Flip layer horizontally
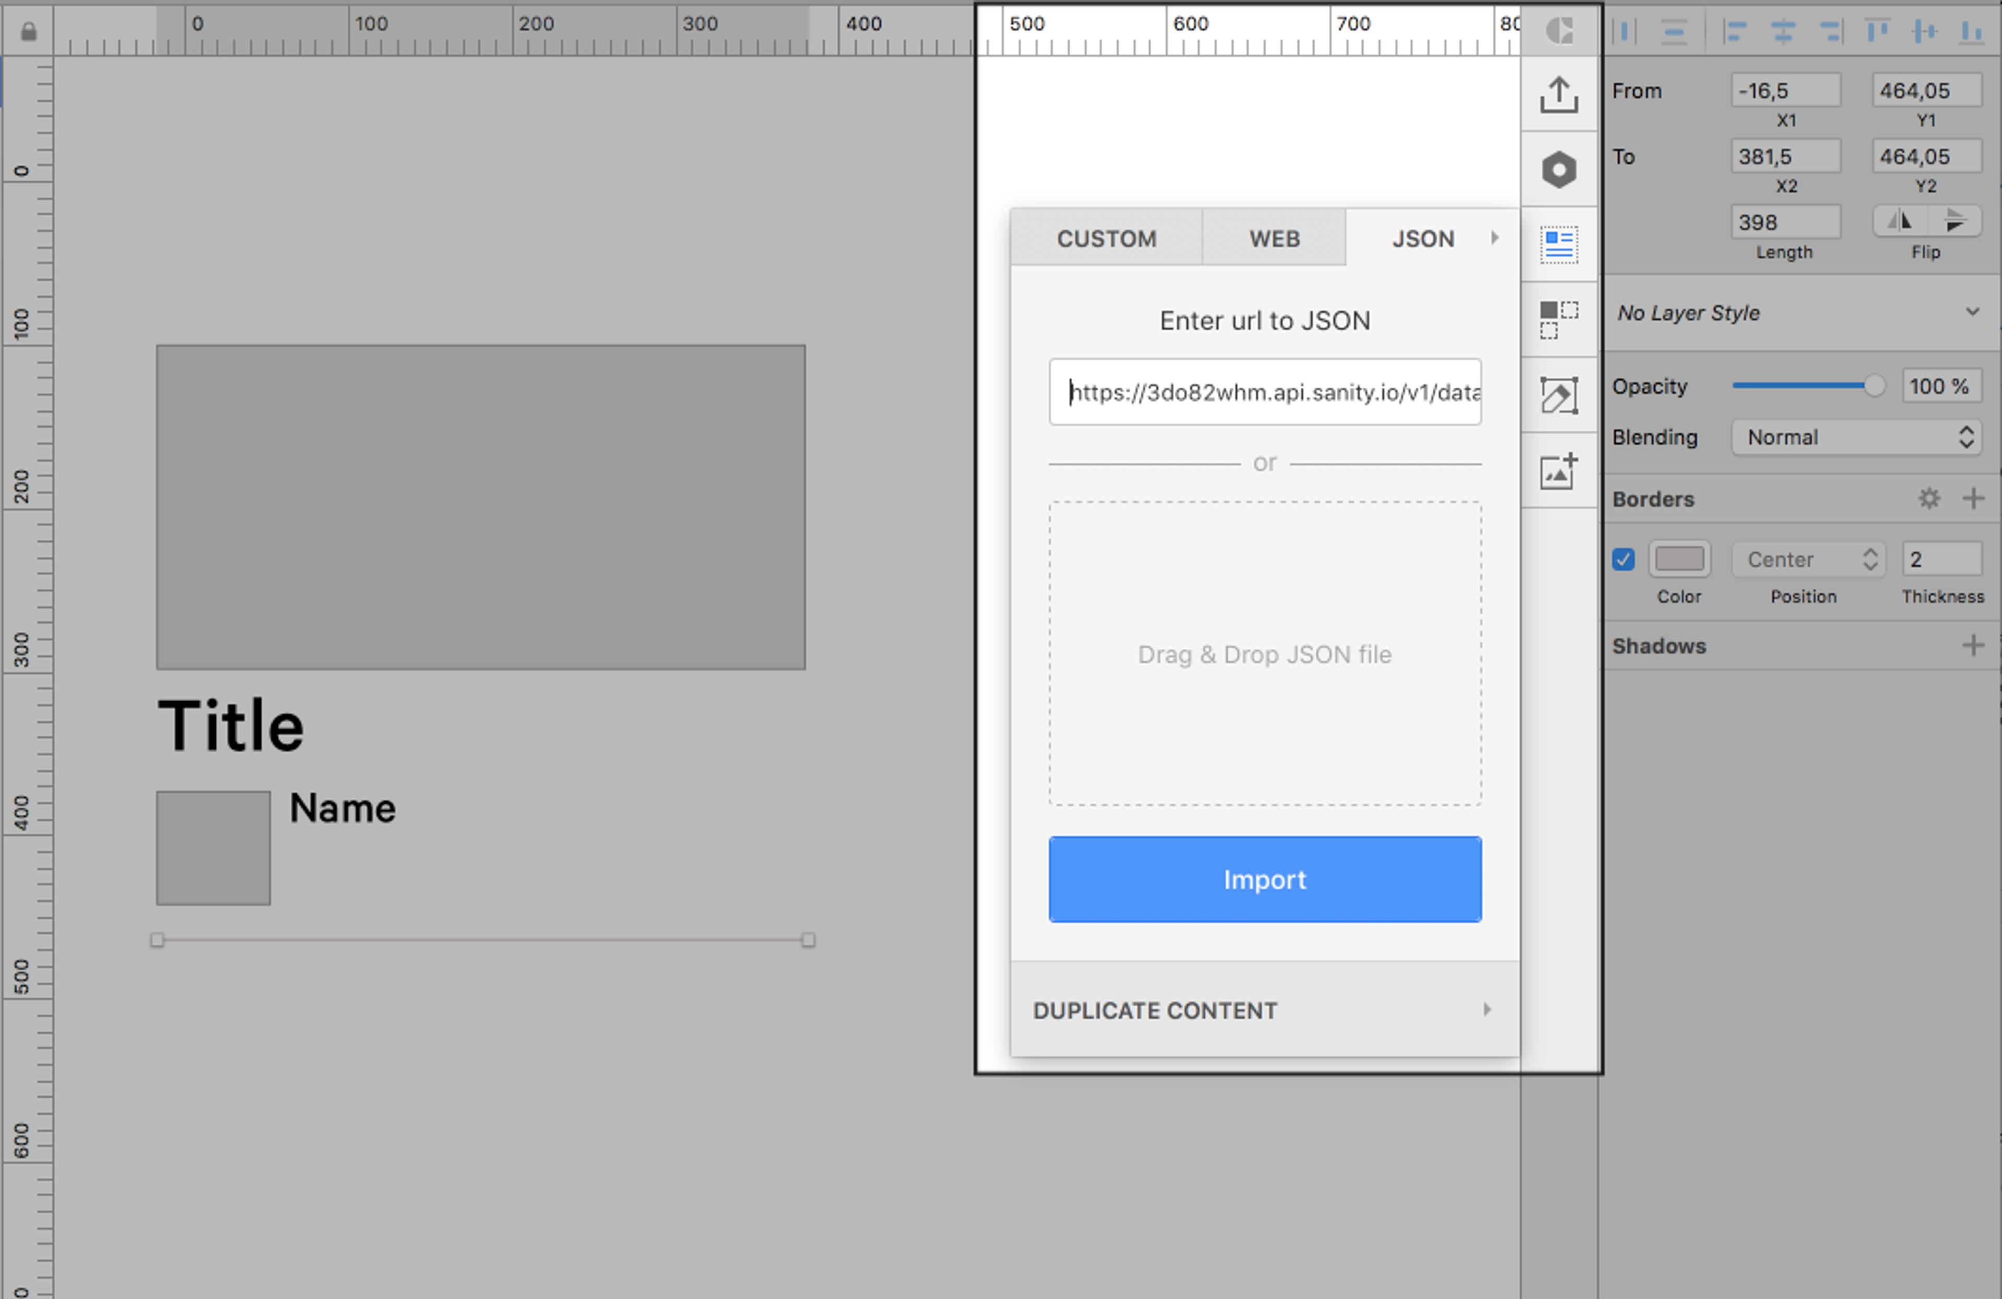2002x1299 pixels. 1899,222
